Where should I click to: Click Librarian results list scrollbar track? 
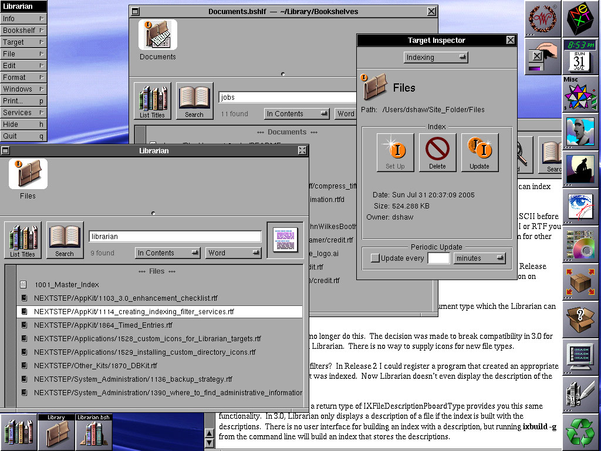pyautogui.click(x=11, y=336)
